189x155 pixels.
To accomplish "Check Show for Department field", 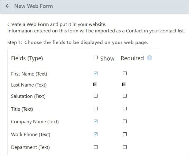I will (x=96, y=147).
